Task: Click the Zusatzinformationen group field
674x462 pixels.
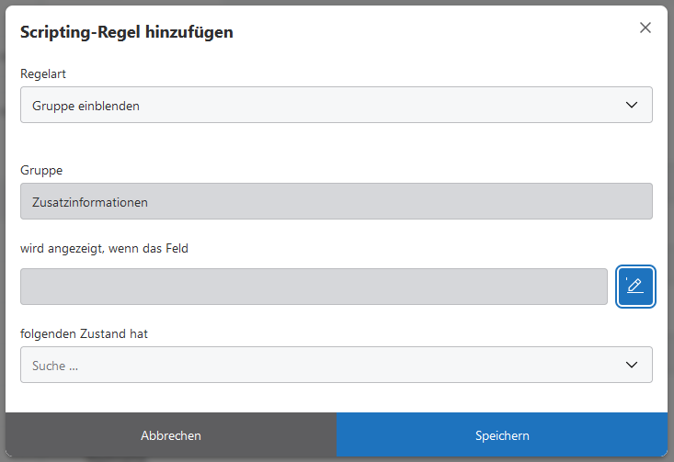Action: point(337,201)
